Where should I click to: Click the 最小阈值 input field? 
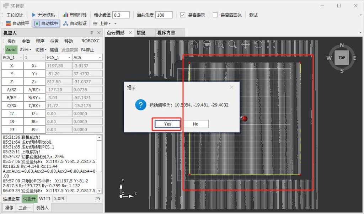(121, 15)
